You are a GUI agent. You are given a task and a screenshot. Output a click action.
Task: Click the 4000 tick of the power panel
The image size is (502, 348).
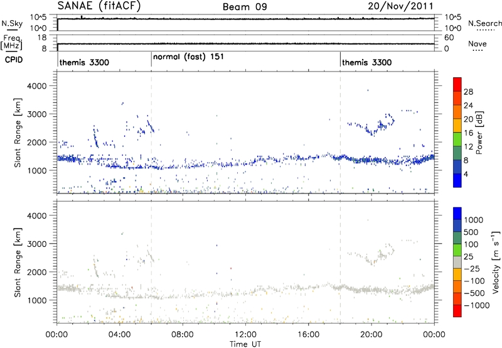tap(36, 86)
